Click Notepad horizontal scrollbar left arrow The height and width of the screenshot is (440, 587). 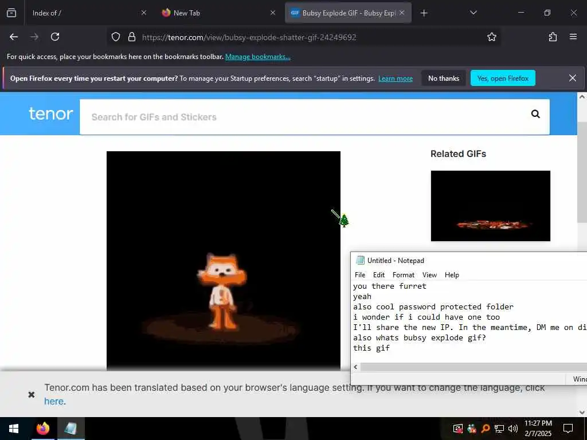(x=355, y=367)
